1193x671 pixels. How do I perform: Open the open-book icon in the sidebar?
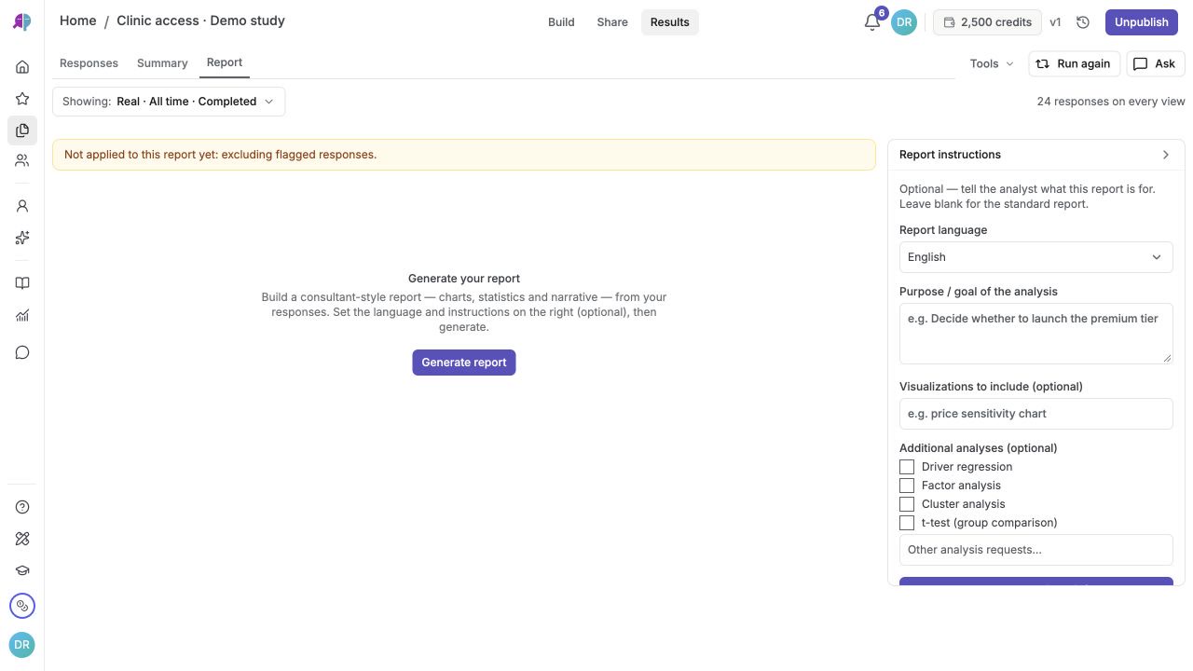pyautogui.click(x=22, y=283)
